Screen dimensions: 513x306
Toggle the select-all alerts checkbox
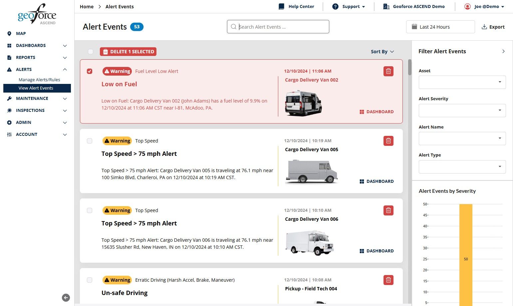click(x=91, y=52)
